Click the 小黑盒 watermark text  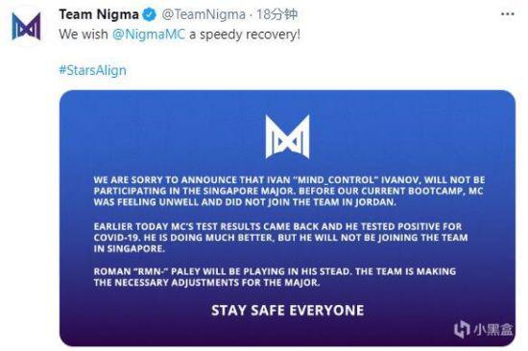click(x=493, y=329)
